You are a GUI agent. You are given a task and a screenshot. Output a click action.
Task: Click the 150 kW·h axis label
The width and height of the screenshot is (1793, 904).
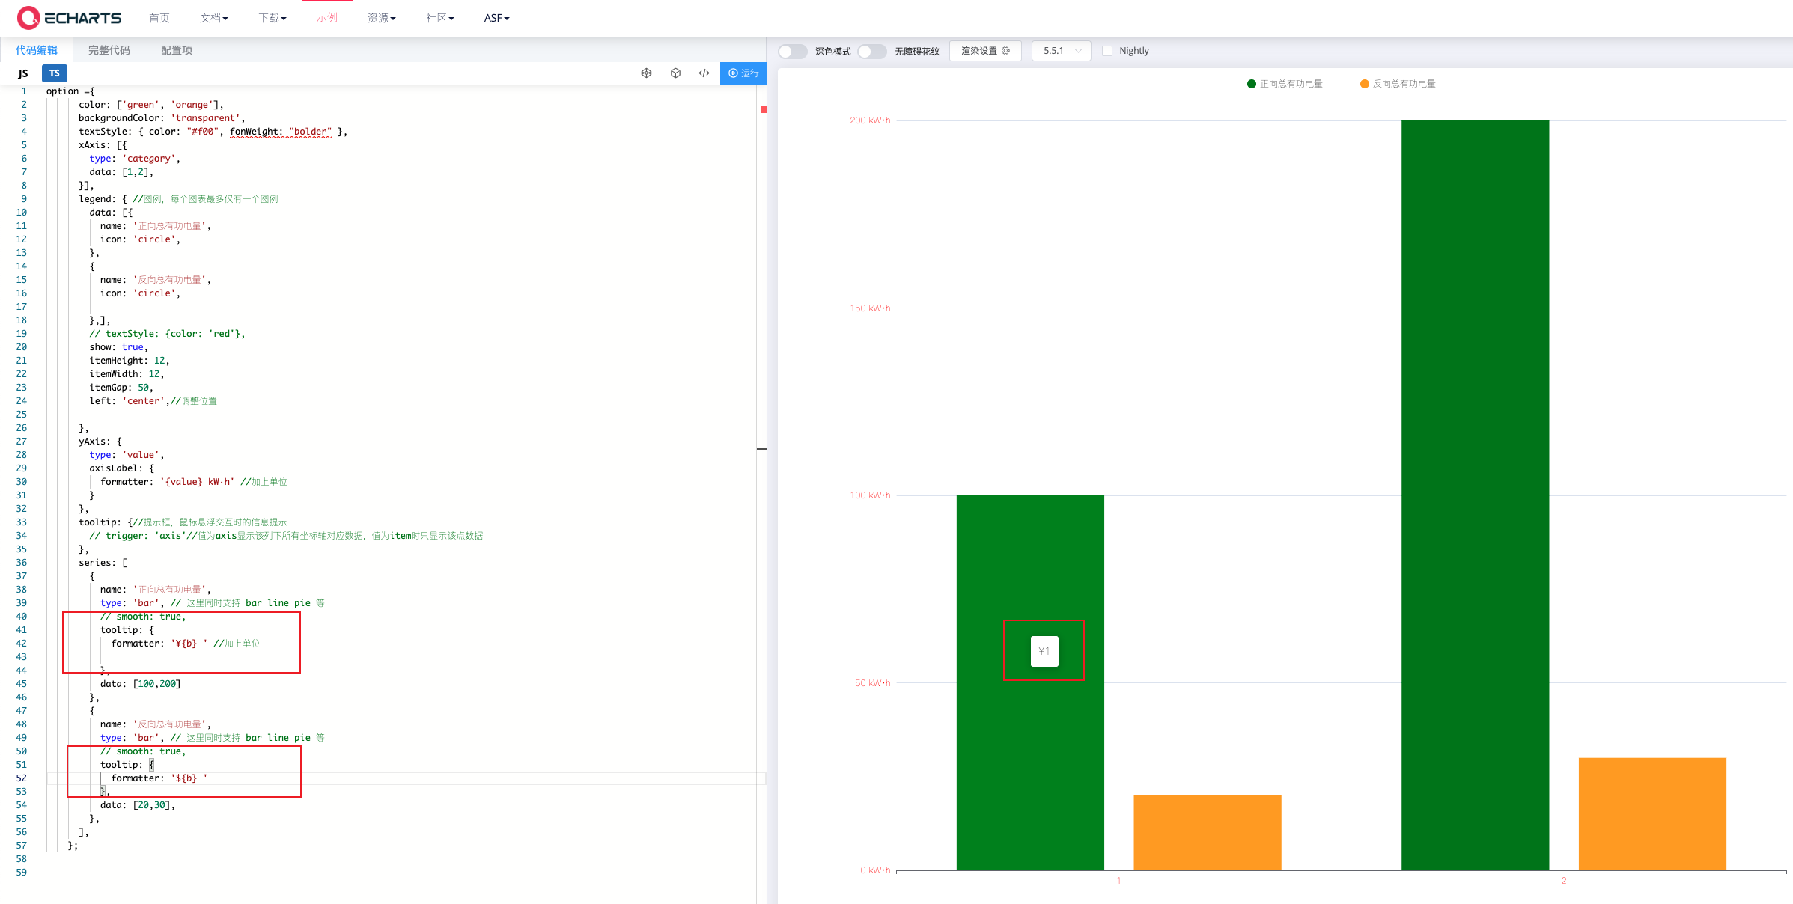click(x=870, y=308)
